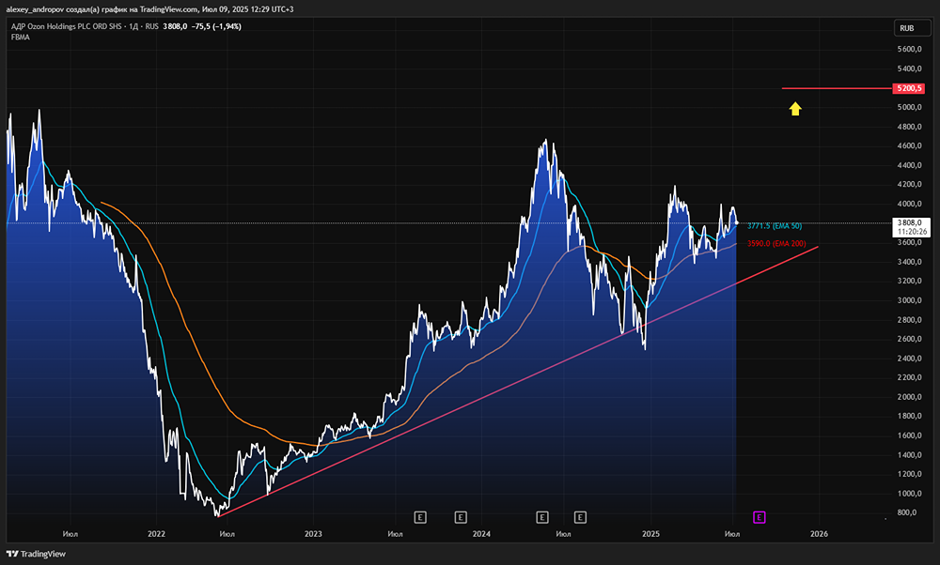Click the 4200,0 price scale value
This screenshot has width=940, height=565.
click(x=909, y=184)
